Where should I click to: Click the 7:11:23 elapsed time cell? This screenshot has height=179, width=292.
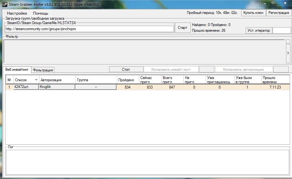pyautogui.click(x=275, y=87)
